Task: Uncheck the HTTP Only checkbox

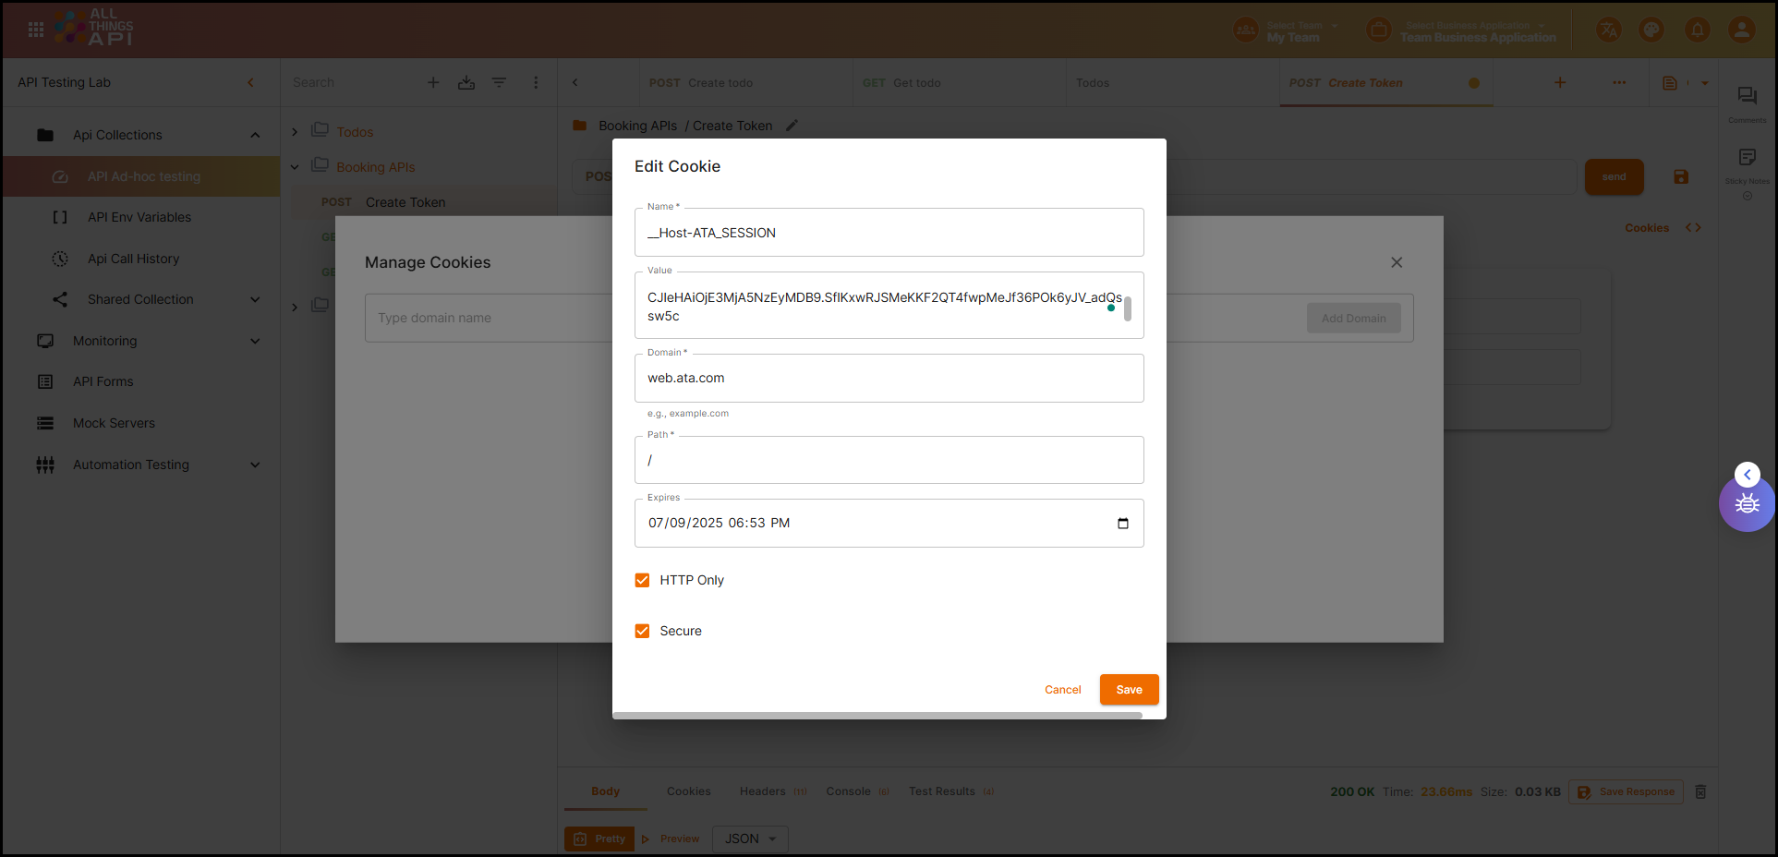Action: click(643, 580)
